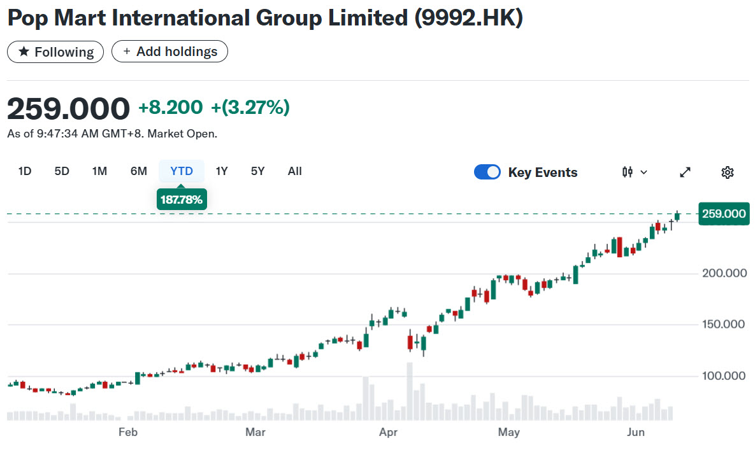
Task: Click the Mar label on time axis
Action: 255,432
